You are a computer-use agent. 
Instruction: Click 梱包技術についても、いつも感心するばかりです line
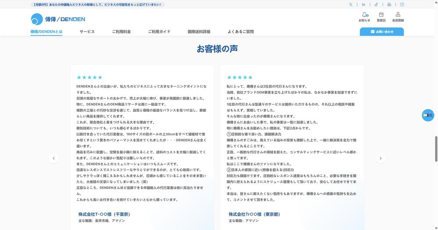pos(114,128)
